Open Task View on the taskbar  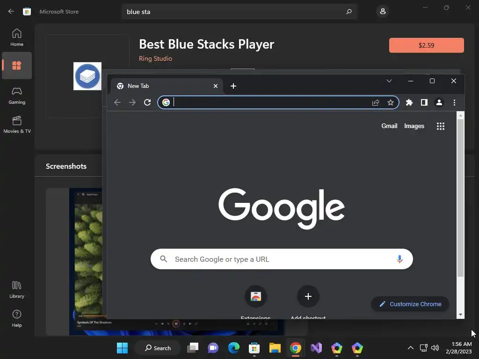point(193,348)
